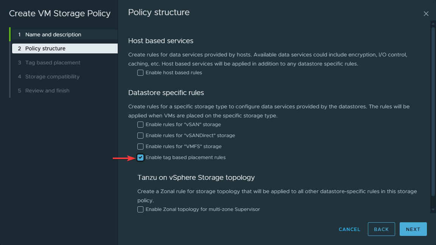Enable Zonal topology for multi-zone Supervisor
This screenshot has width=436, height=245.
(x=140, y=209)
